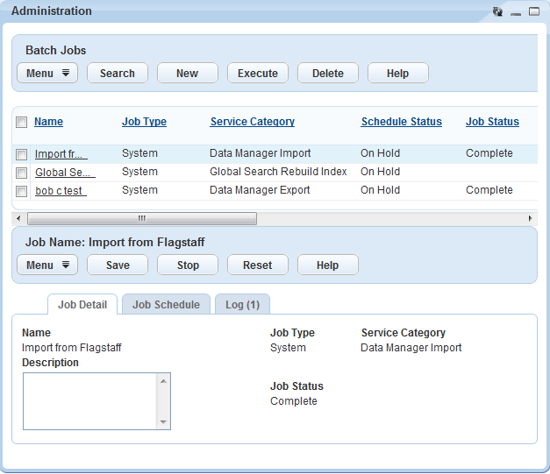Click the right arrow of horizontal scrollbar

point(530,218)
